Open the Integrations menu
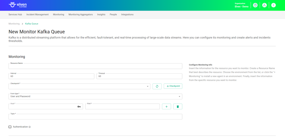The height and width of the screenshot is (140, 285). point(127,14)
